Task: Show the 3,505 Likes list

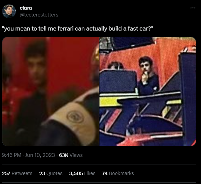Action: click(x=82, y=173)
